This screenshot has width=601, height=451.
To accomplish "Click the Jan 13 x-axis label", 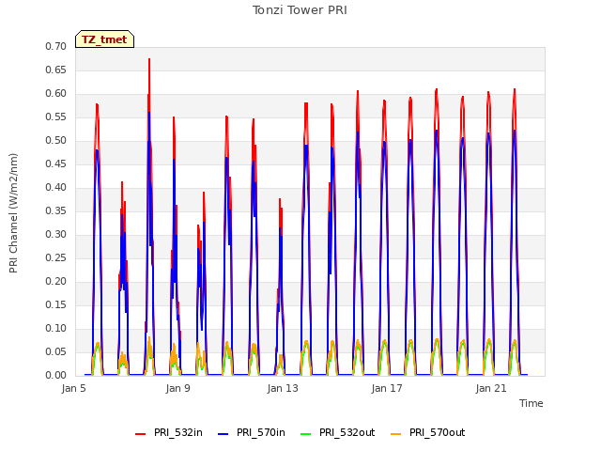I will pos(283,388).
